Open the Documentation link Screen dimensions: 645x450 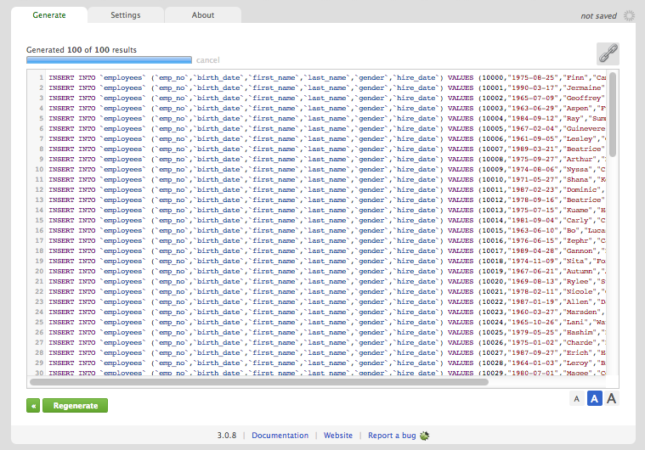coord(280,436)
